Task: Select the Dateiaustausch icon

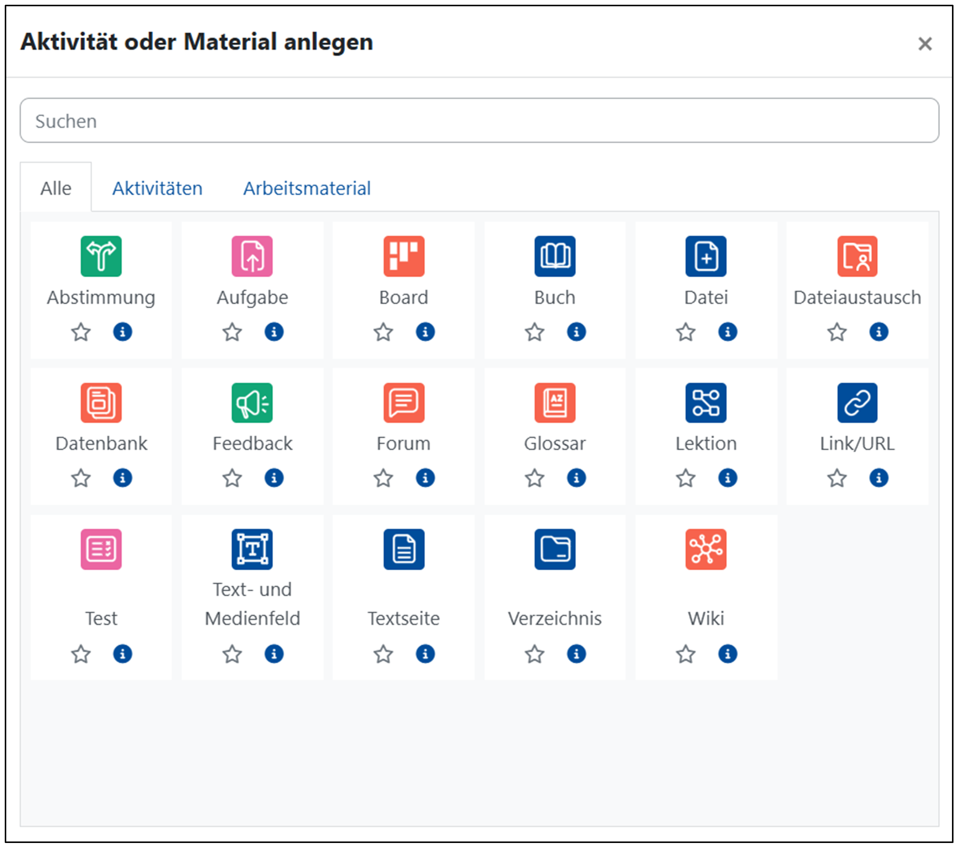Action: (857, 256)
